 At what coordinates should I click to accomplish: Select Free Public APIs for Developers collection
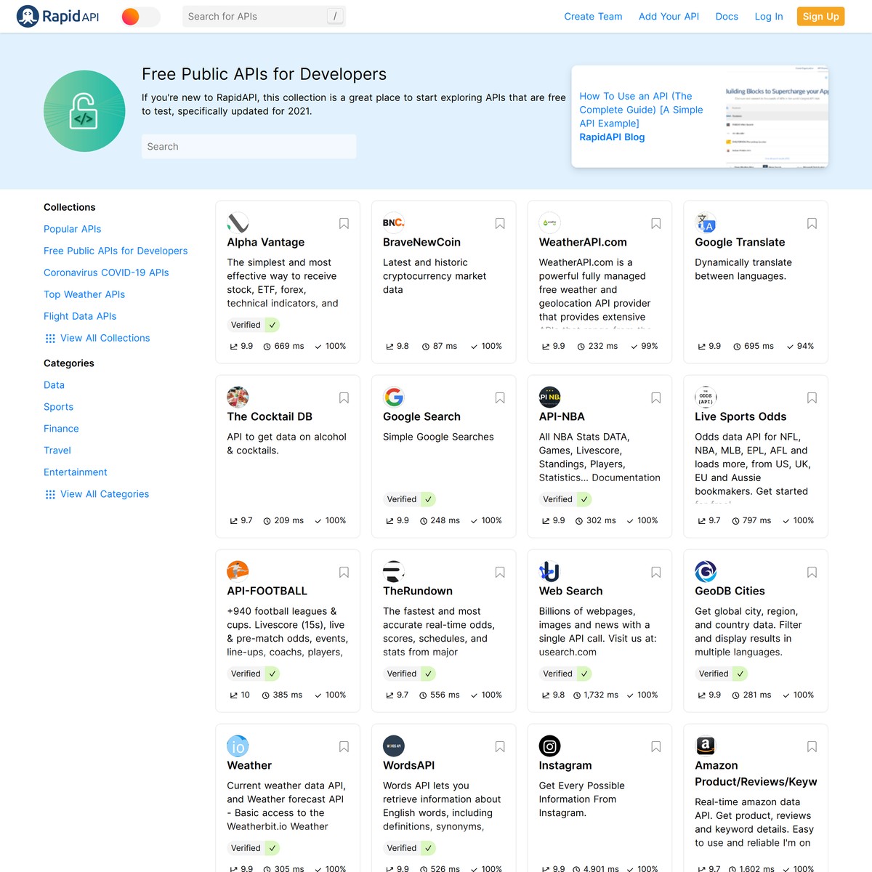pos(116,251)
